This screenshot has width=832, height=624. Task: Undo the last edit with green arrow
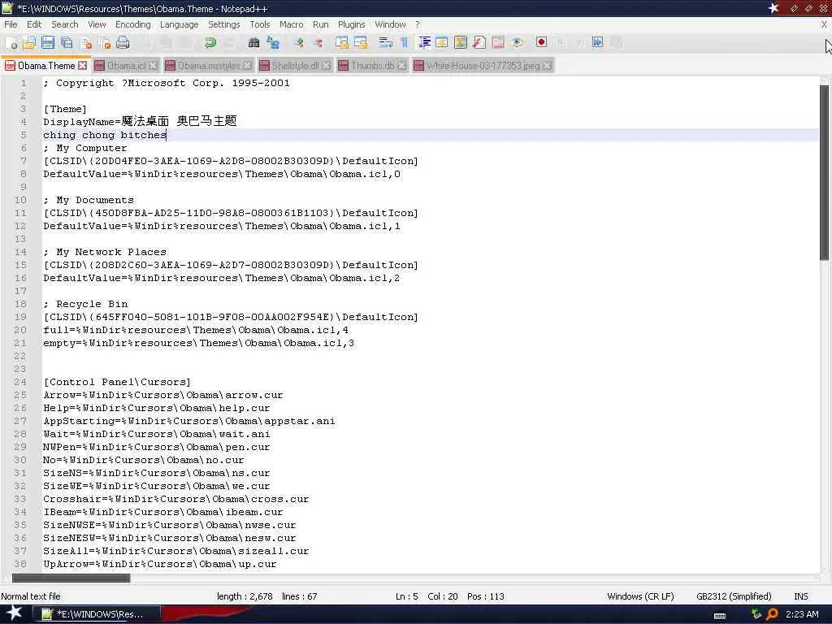coord(210,43)
